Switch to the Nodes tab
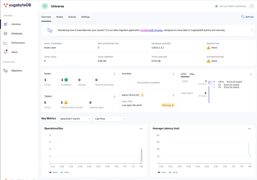 60,17
